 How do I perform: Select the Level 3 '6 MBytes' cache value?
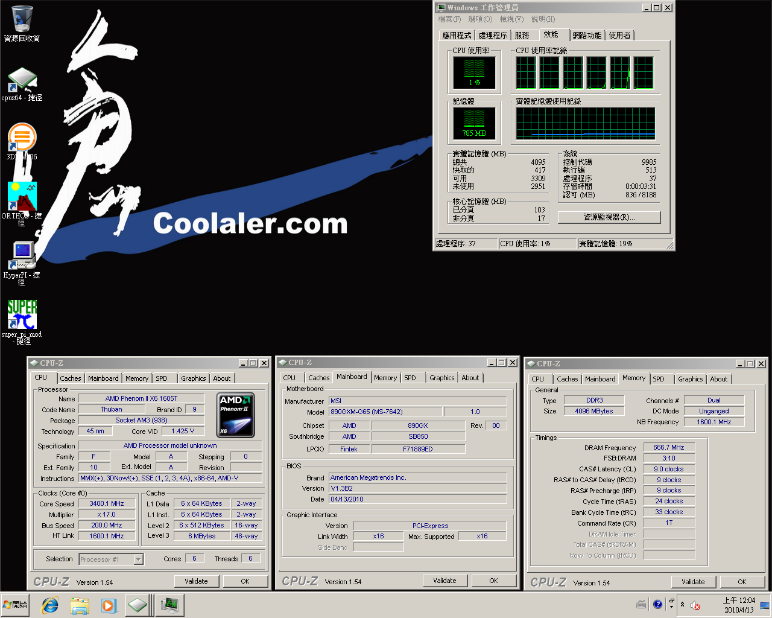202,536
